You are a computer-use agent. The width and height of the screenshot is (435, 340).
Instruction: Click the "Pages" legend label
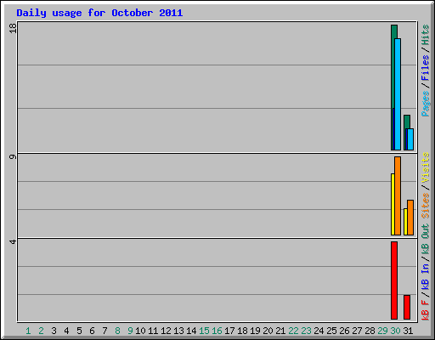pyautogui.click(x=425, y=104)
